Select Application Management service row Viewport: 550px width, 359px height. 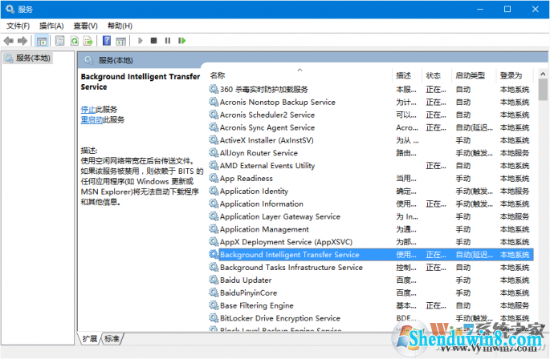[x=371, y=229]
